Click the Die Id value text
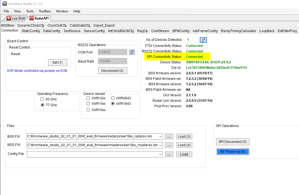The height and width of the screenshot is (195, 299). coord(216,67)
